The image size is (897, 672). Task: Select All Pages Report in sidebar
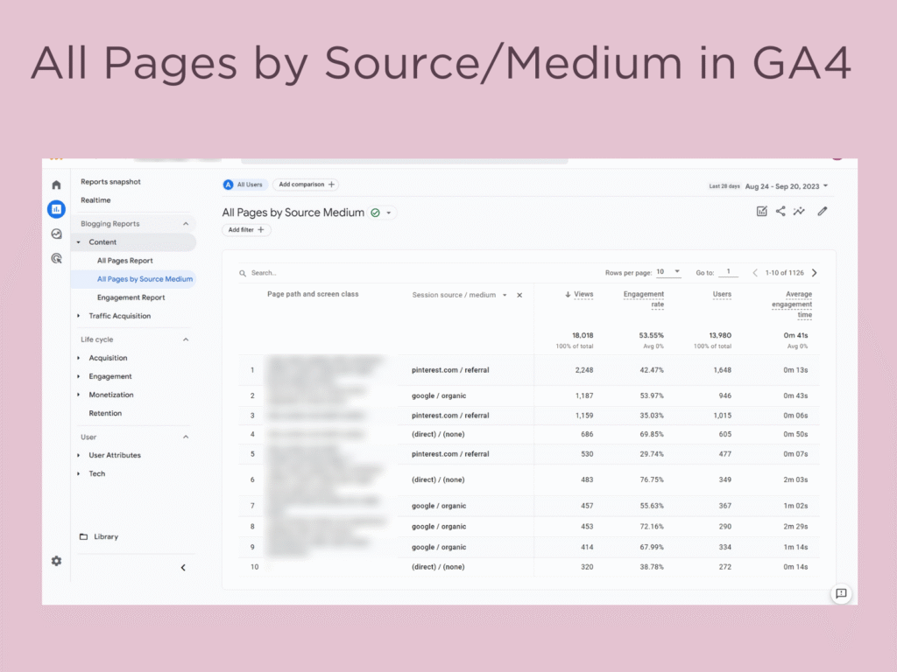[x=124, y=261]
